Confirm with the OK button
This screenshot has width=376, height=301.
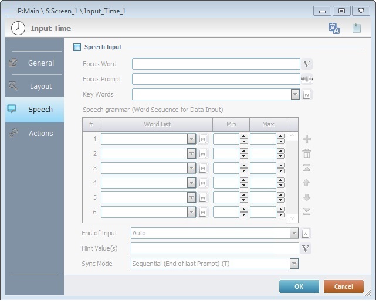299,286
